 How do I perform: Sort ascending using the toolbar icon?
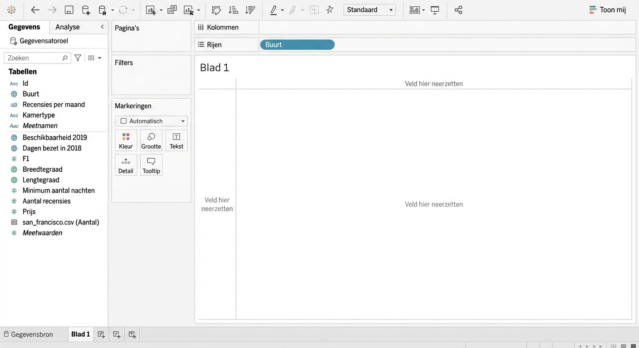pyautogui.click(x=233, y=10)
